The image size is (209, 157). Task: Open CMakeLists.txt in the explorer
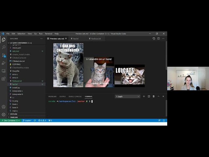26,61
